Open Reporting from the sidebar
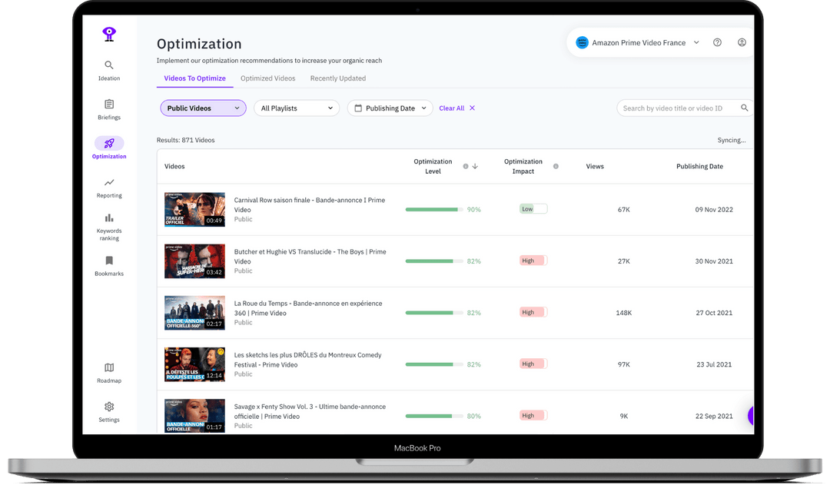 pyautogui.click(x=108, y=189)
